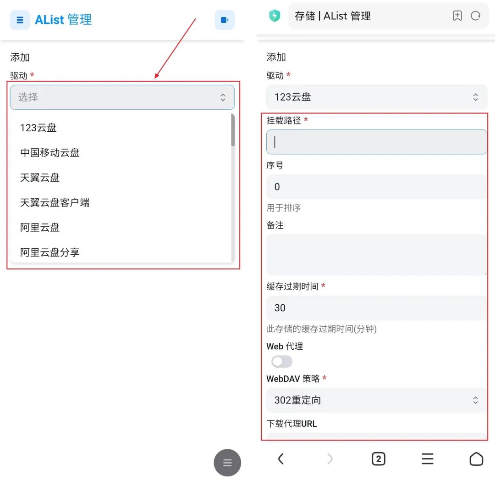Open the browser bottom menu icon
Viewport: 495px width, 481px height.
pos(428,459)
